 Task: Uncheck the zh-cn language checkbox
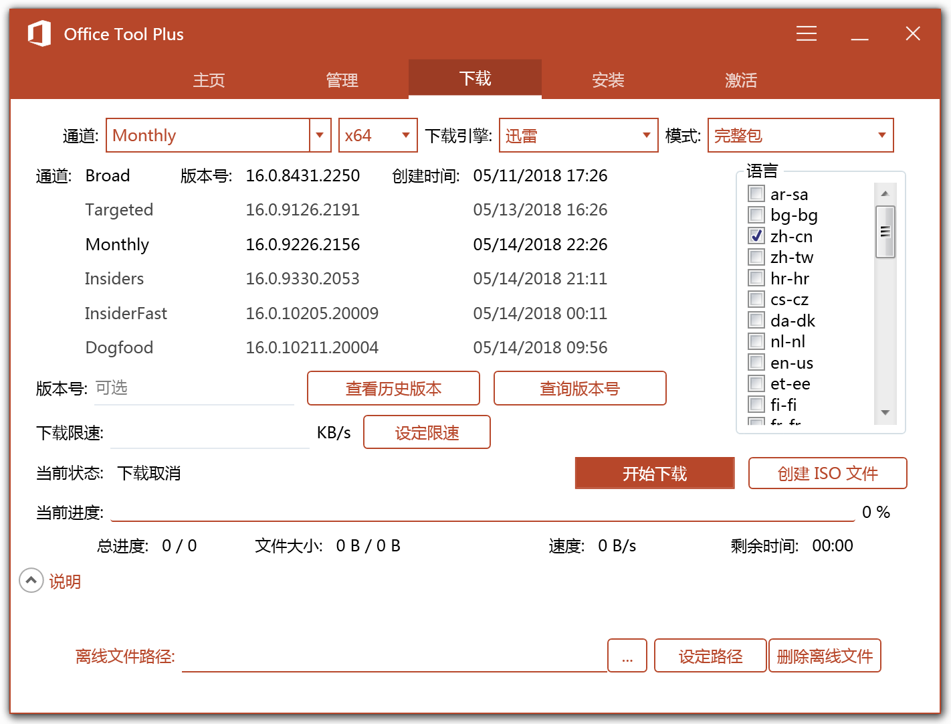(x=756, y=236)
